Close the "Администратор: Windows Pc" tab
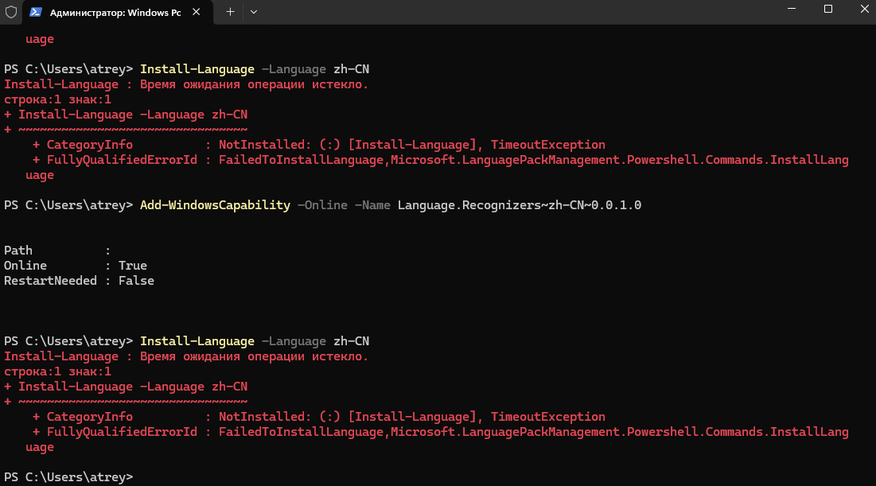 click(x=196, y=12)
